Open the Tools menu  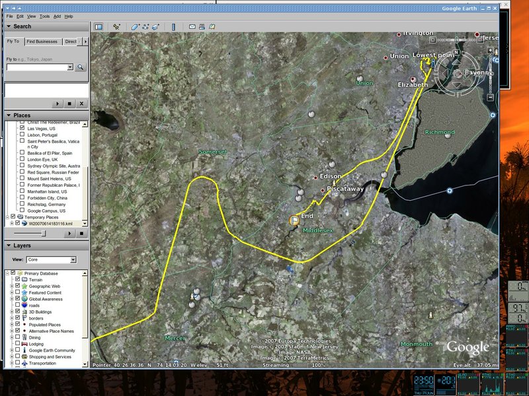[x=44, y=16]
